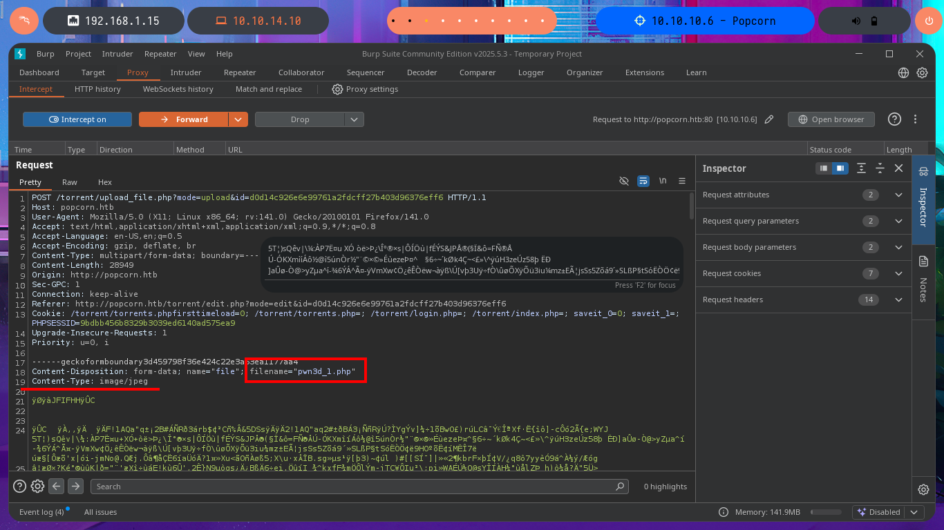The height and width of the screenshot is (530, 944).
Task: Open search settings gear icon
Action: pyautogui.click(x=37, y=486)
